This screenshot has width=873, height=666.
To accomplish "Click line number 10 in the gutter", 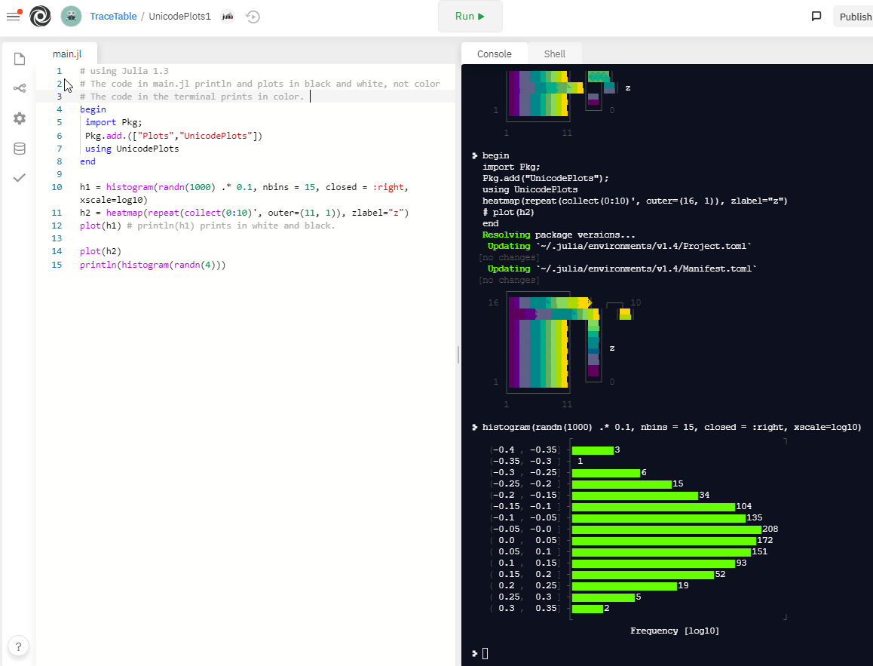I will pyautogui.click(x=57, y=187).
